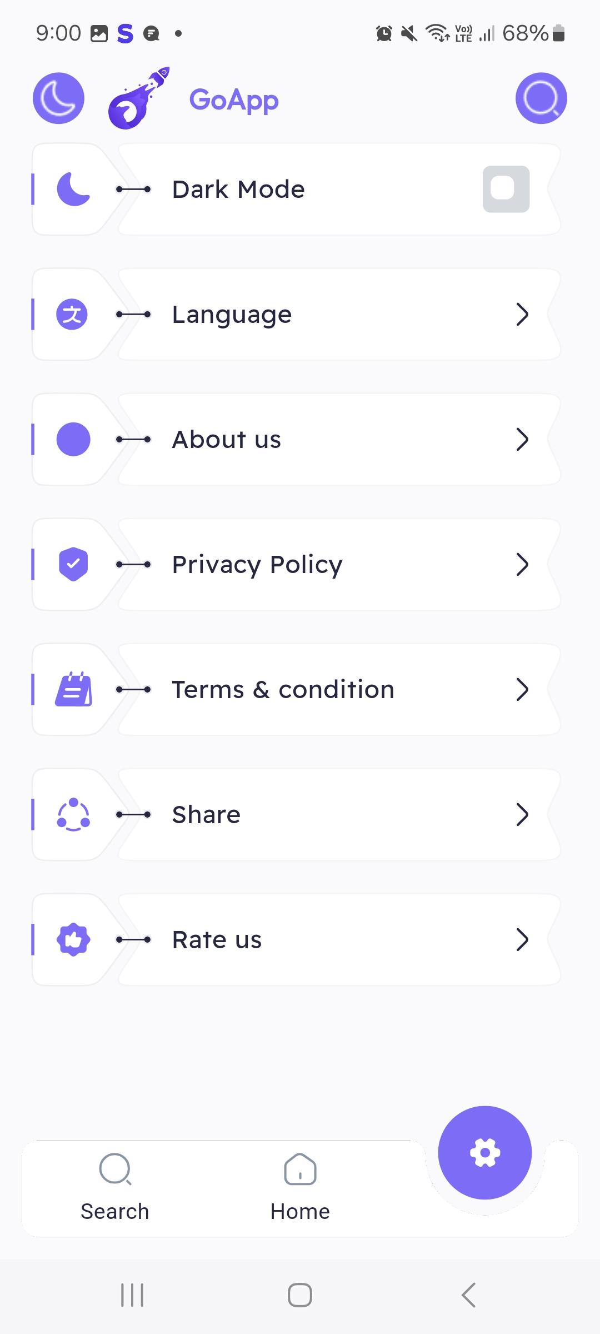
Task: Tap the Dark Mode crescent icon in list
Action: (73, 189)
